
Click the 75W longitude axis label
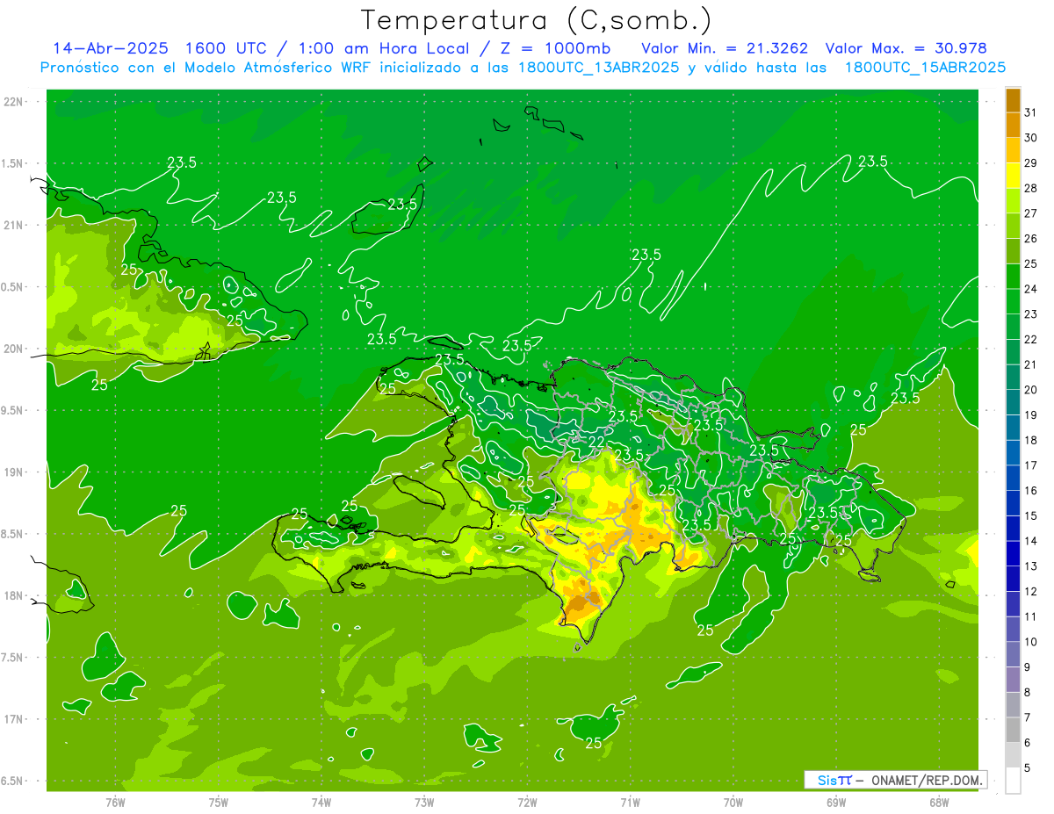point(218,802)
